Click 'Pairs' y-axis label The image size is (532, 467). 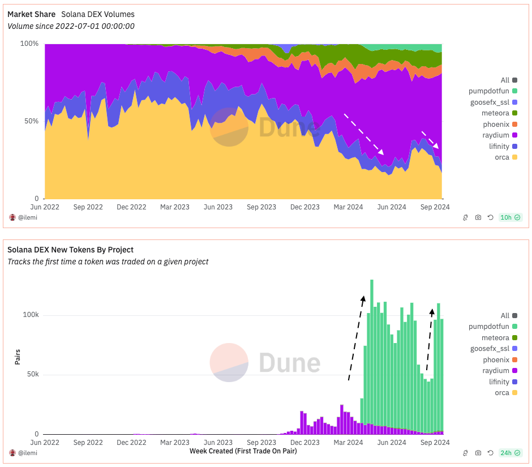[x=18, y=357]
